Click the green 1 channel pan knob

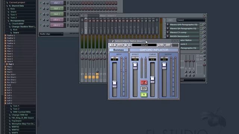click(44, 9)
